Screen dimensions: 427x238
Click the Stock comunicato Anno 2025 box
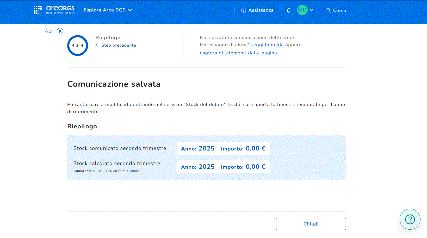click(198, 148)
